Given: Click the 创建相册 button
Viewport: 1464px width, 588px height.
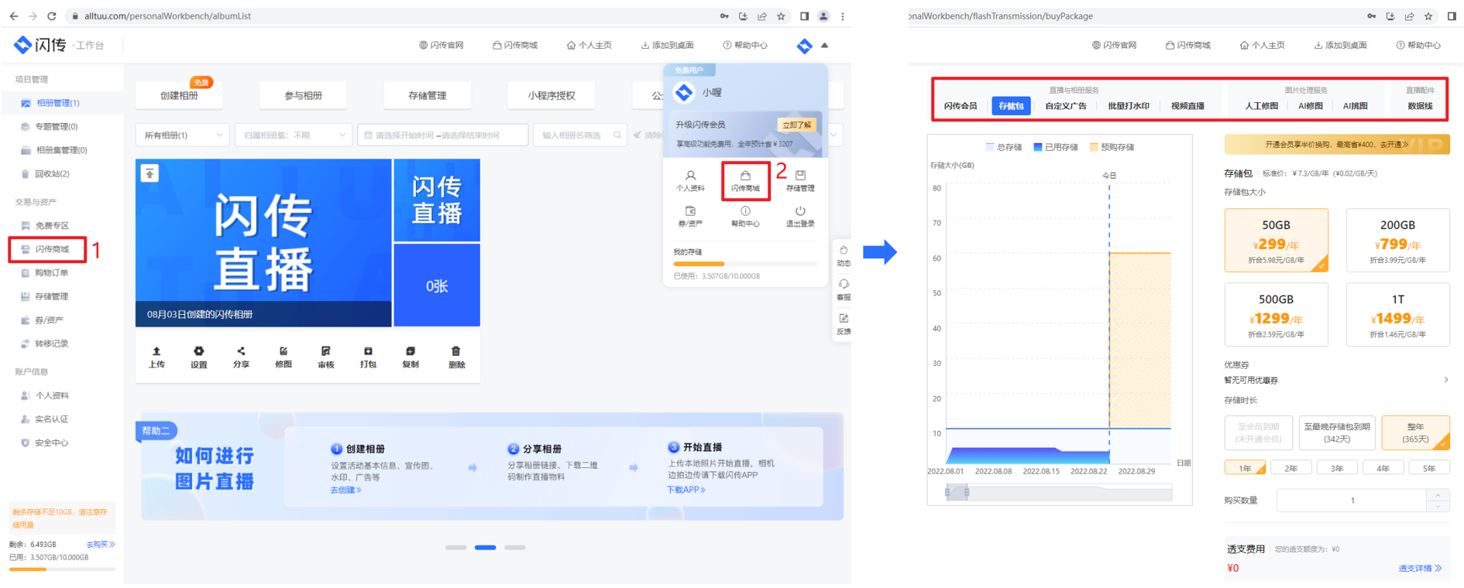Looking at the screenshot, I should point(179,95).
